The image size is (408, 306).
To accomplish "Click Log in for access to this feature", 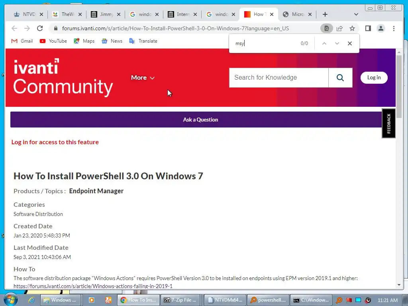I will (55, 142).
